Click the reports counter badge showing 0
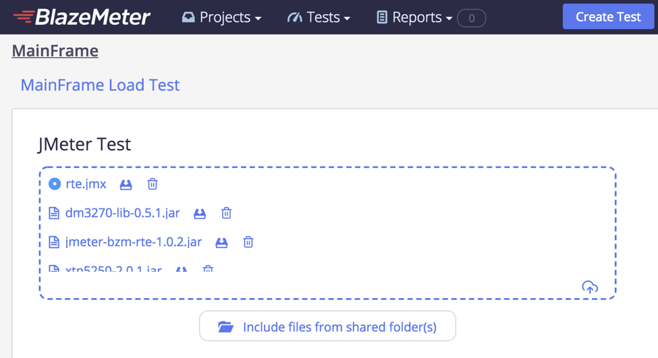Screen dimensions: 658x358 click(x=471, y=18)
